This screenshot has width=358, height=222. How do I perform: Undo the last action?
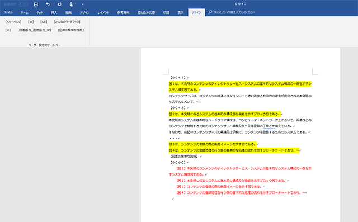click(x=48, y=4)
